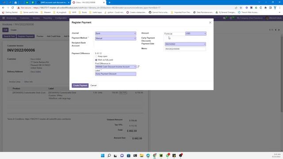Click the browser address bar URL
Viewport: 283px width, 159px height.
[97, 8]
